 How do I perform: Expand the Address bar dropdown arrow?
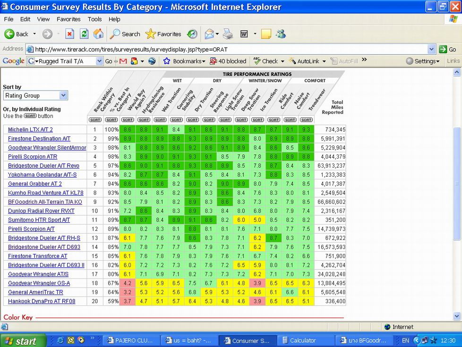coord(431,49)
